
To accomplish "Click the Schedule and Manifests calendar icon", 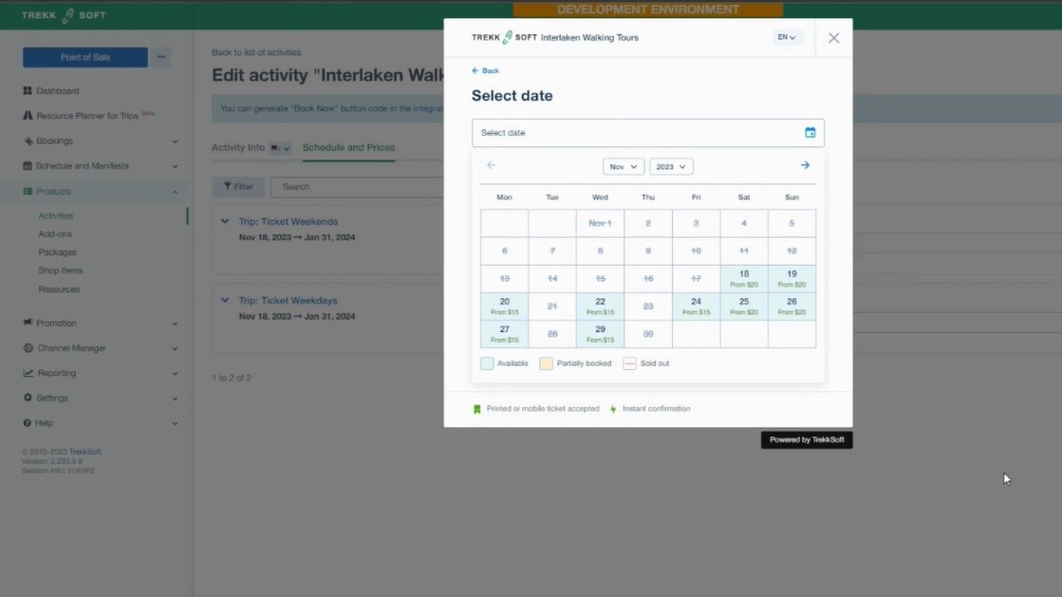I will point(27,165).
